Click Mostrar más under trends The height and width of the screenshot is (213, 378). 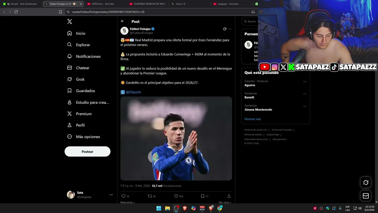[252, 119]
